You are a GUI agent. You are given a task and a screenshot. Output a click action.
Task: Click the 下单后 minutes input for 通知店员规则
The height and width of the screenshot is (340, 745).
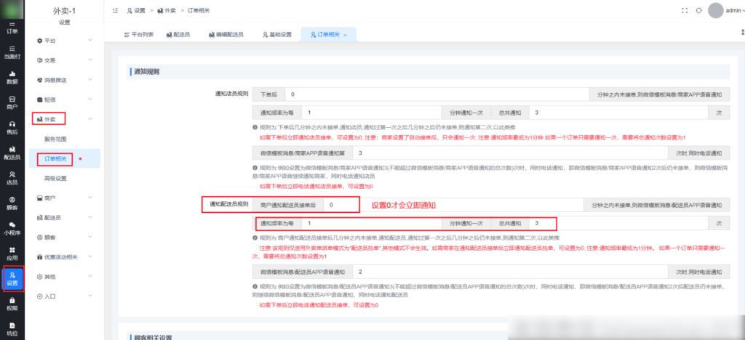437,94
